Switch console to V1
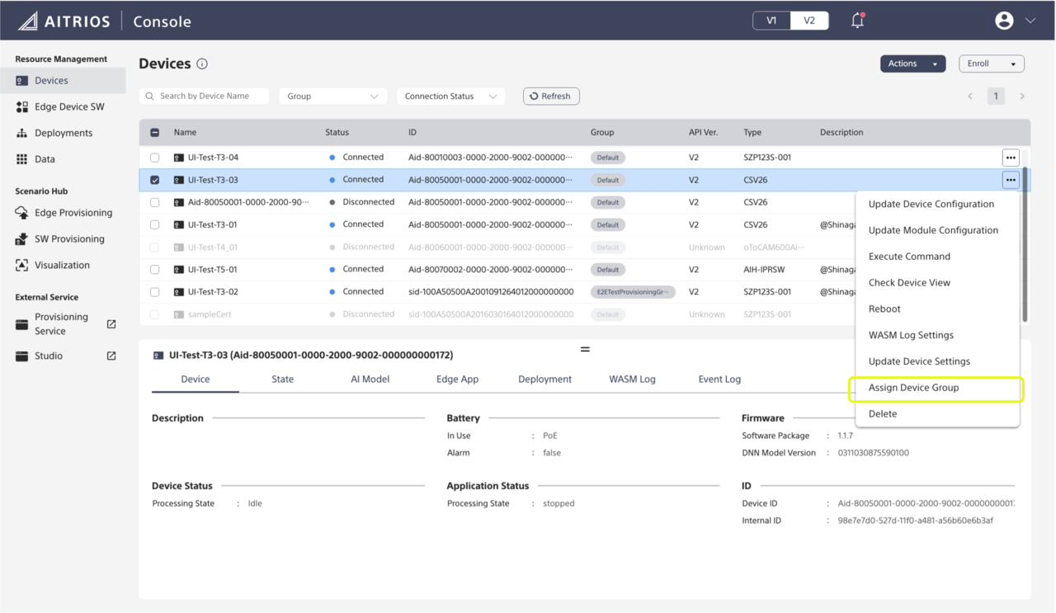 771,21
